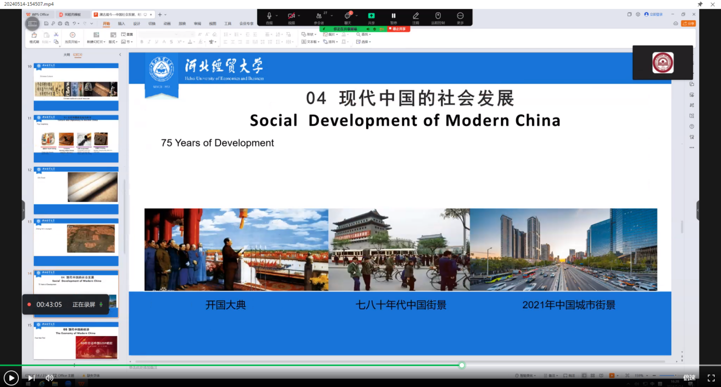The image size is (721, 387).
Task: Click the '75 Years of Development' text
Action: 218,143
